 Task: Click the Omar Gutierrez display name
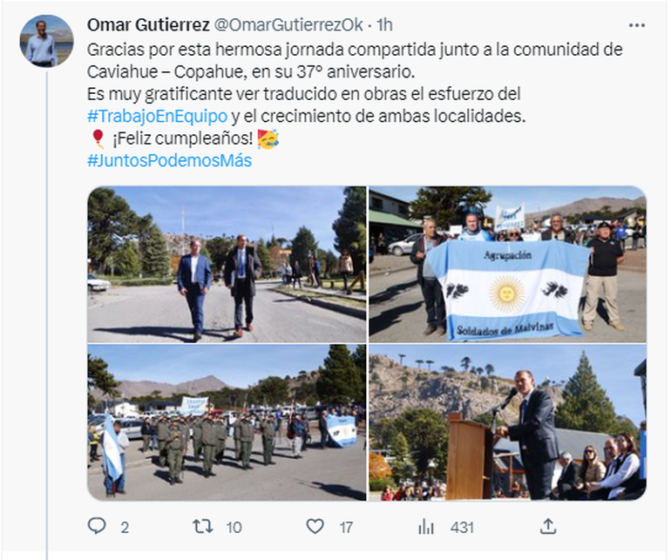(148, 25)
